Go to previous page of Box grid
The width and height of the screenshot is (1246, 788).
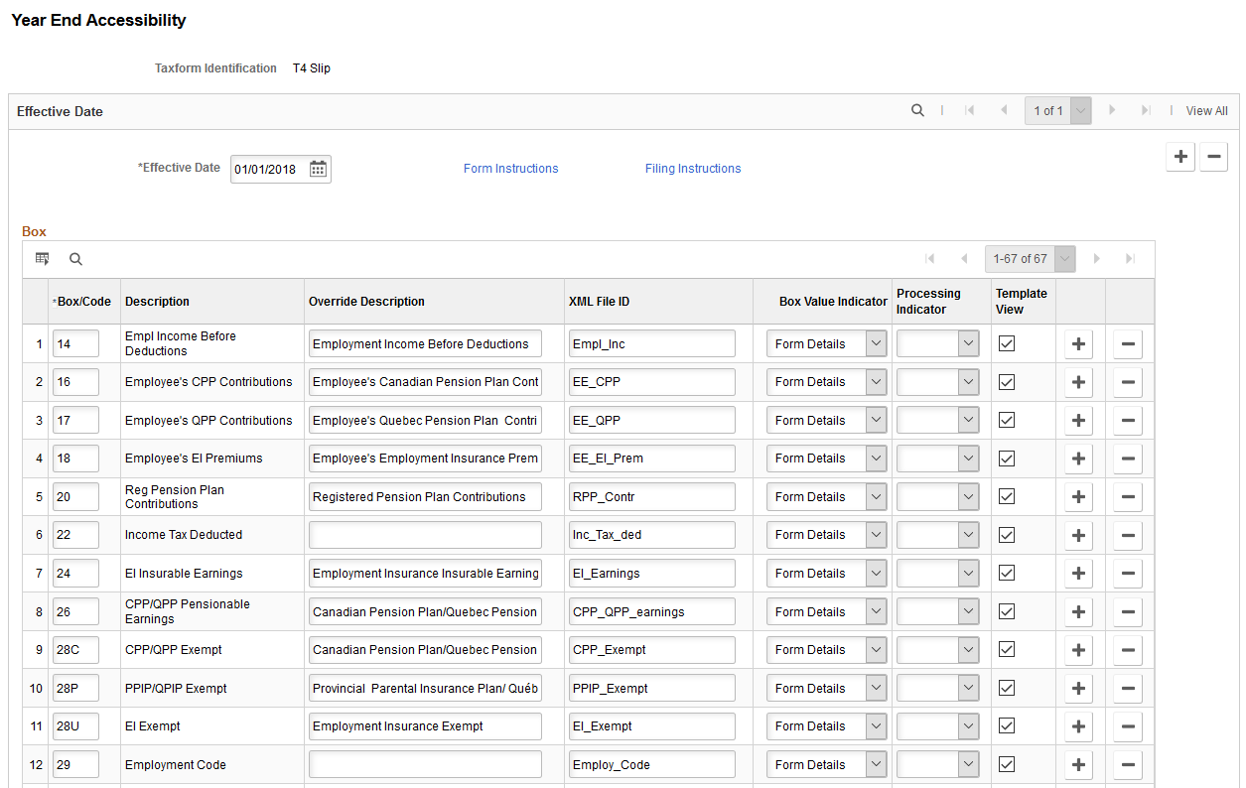pos(963,259)
